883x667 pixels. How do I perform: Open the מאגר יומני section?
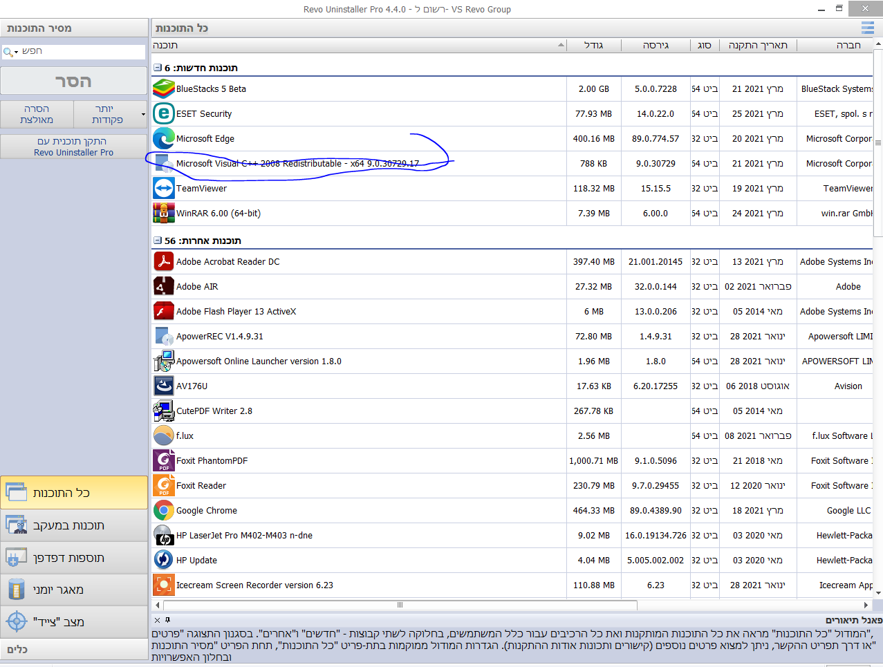[x=74, y=590]
